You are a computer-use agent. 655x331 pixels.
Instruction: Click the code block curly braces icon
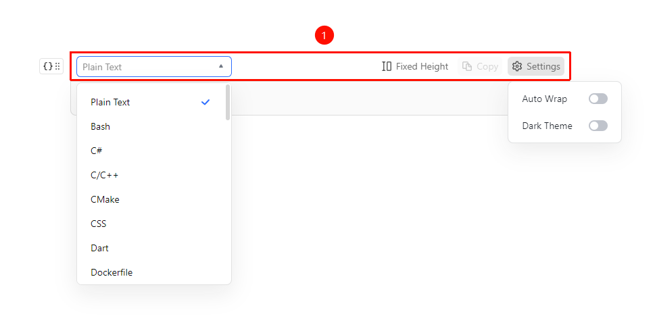(x=47, y=66)
